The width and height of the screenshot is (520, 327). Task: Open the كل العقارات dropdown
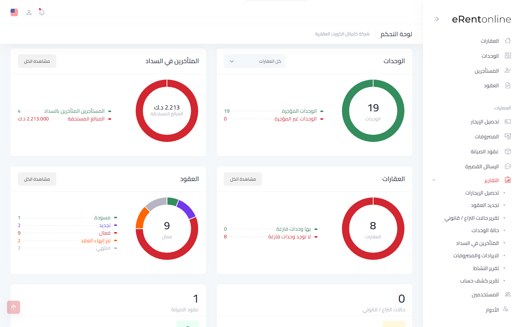(x=255, y=61)
